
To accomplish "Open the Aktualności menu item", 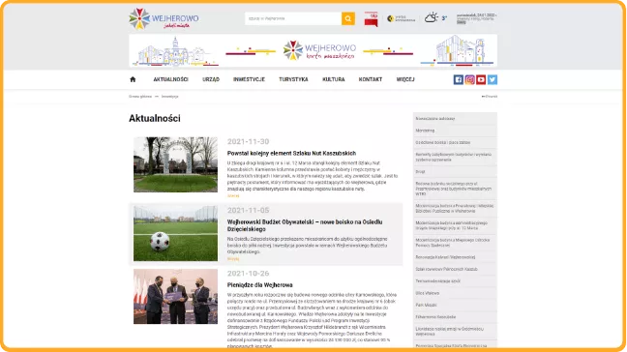I will pos(170,79).
